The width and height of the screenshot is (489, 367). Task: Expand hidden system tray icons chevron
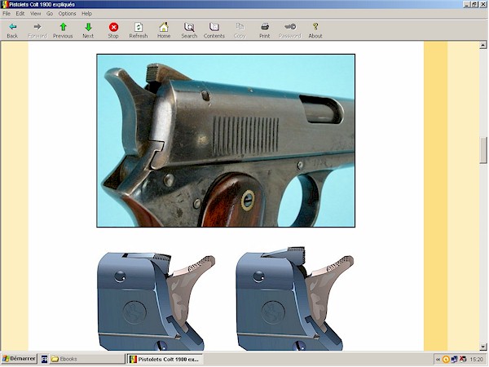pyautogui.click(x=438, y=360)
